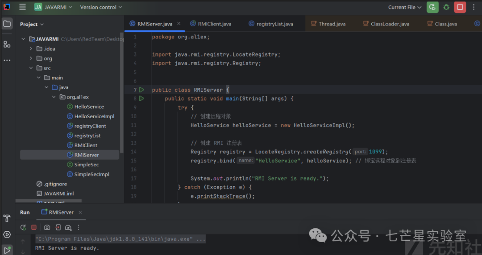Switch to the Thread.java tab
482x255 pixels.
tap(328, 24)
